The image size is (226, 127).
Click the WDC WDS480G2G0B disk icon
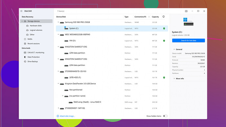(62, 35)
